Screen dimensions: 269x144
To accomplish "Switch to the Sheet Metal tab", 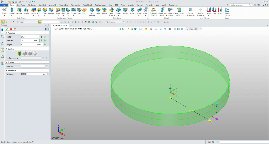I will pyautogui.click(x=63, y=5).
